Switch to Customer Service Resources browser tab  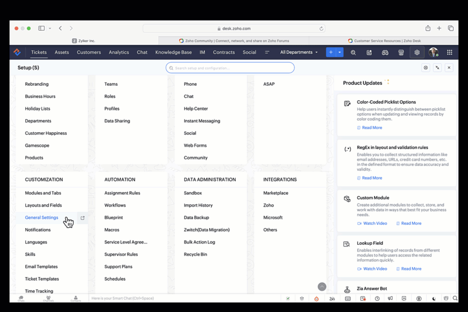coord(384,41)
